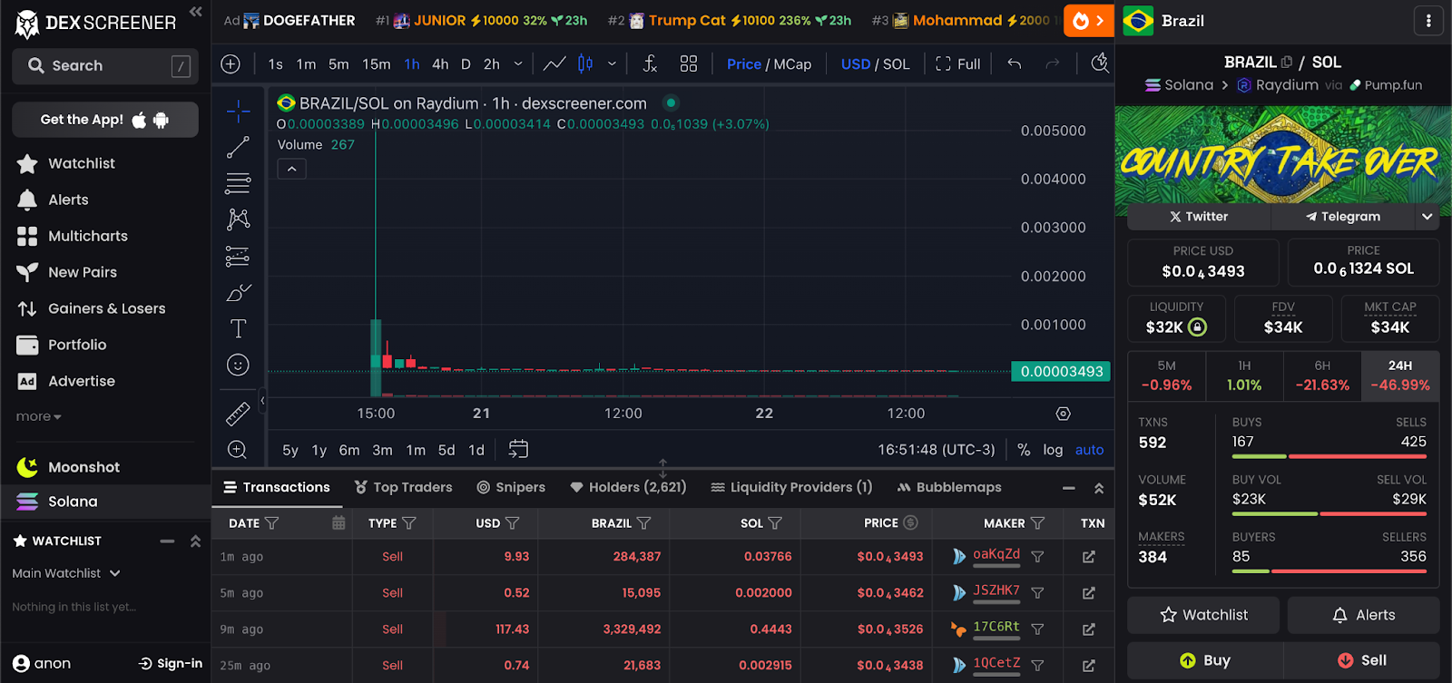
Task: Open the indicators fx menu
Action: [650, 63]
